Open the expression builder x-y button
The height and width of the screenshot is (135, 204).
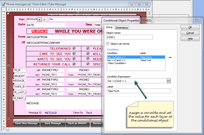(x=169, y=81)
